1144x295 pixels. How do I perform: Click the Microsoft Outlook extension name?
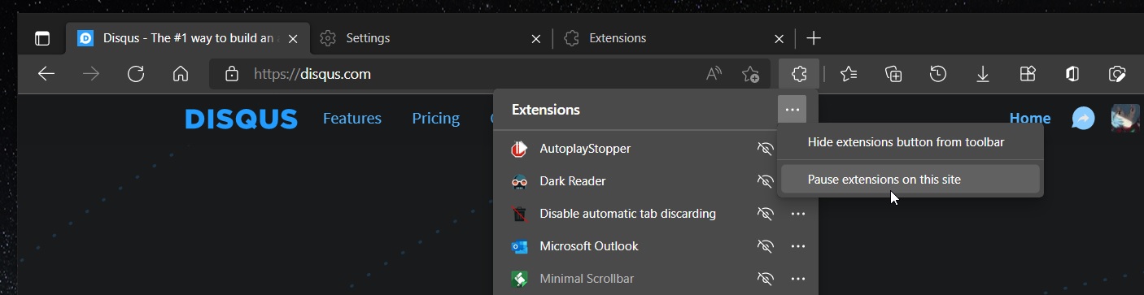point(589,246)
